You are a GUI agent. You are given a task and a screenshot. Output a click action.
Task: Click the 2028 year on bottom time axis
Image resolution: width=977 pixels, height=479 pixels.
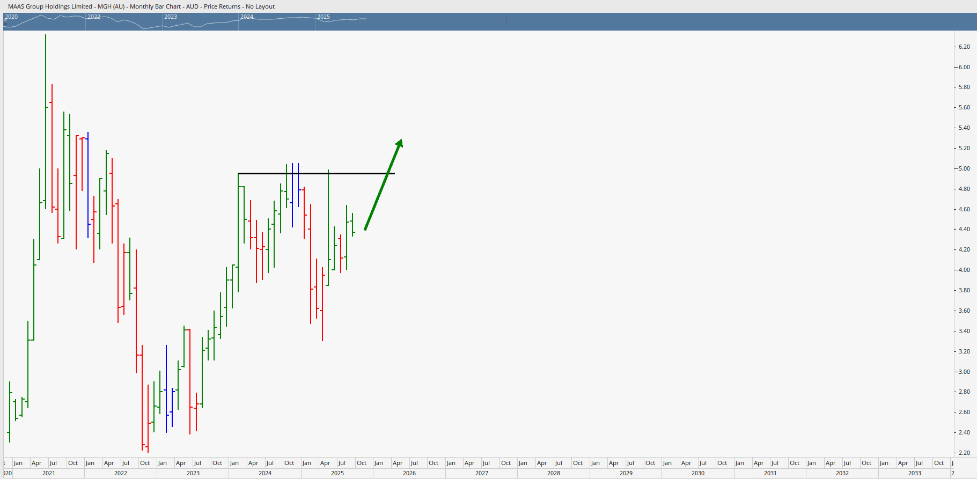(554, 473)
